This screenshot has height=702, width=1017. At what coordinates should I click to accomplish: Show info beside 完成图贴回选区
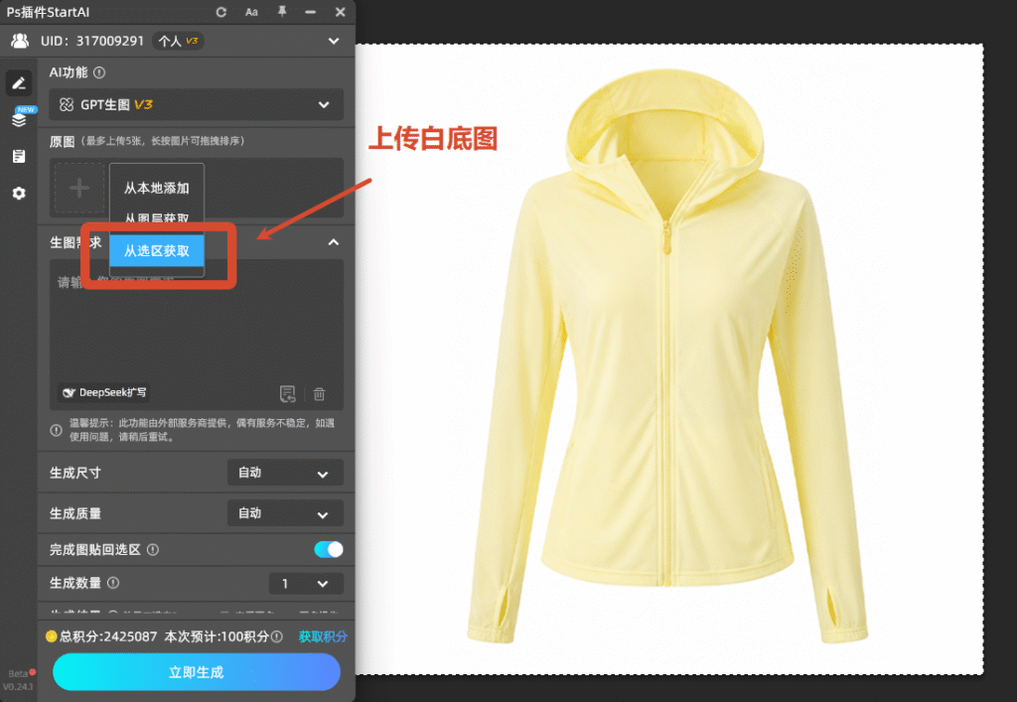(x=153, y=550)
